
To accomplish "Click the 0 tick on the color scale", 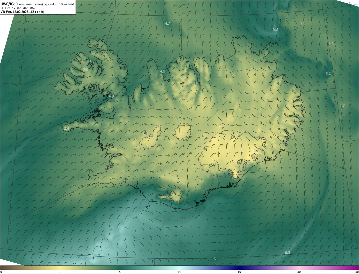I will [x=1, y=272].
